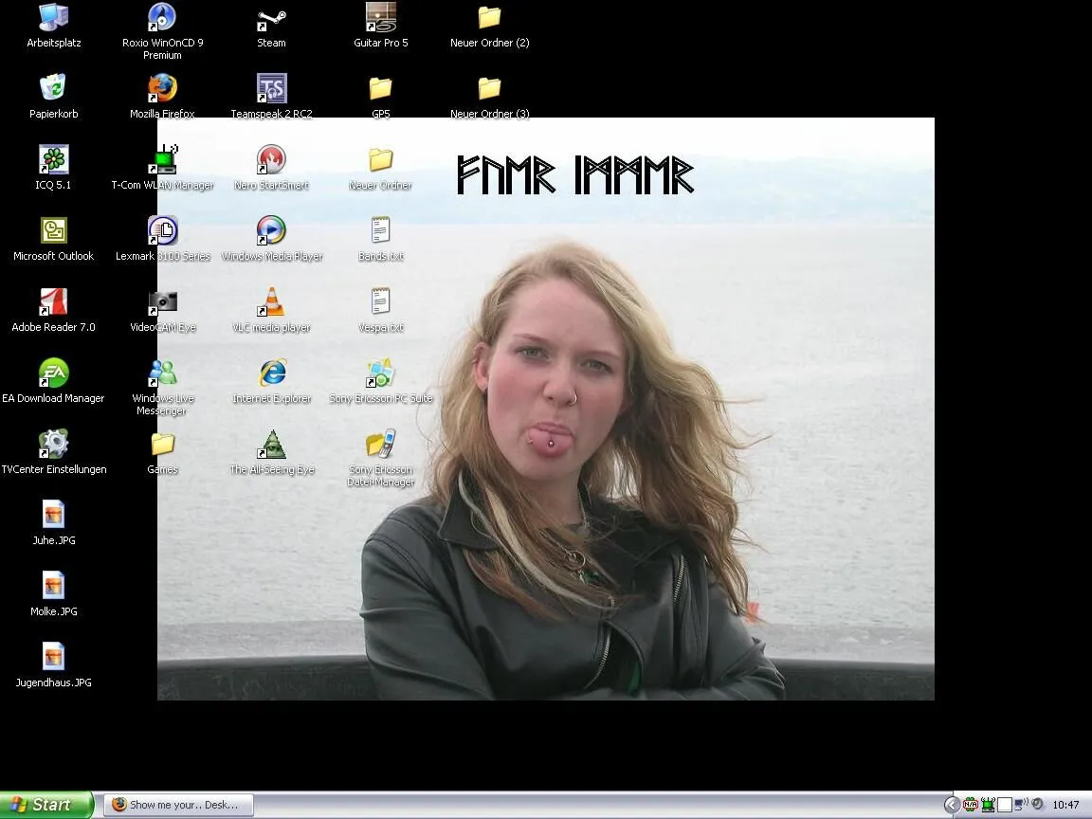1092x819 pixels.
Task: Expand hidden system tray icons arrow
Action: (x=952, y=805)
